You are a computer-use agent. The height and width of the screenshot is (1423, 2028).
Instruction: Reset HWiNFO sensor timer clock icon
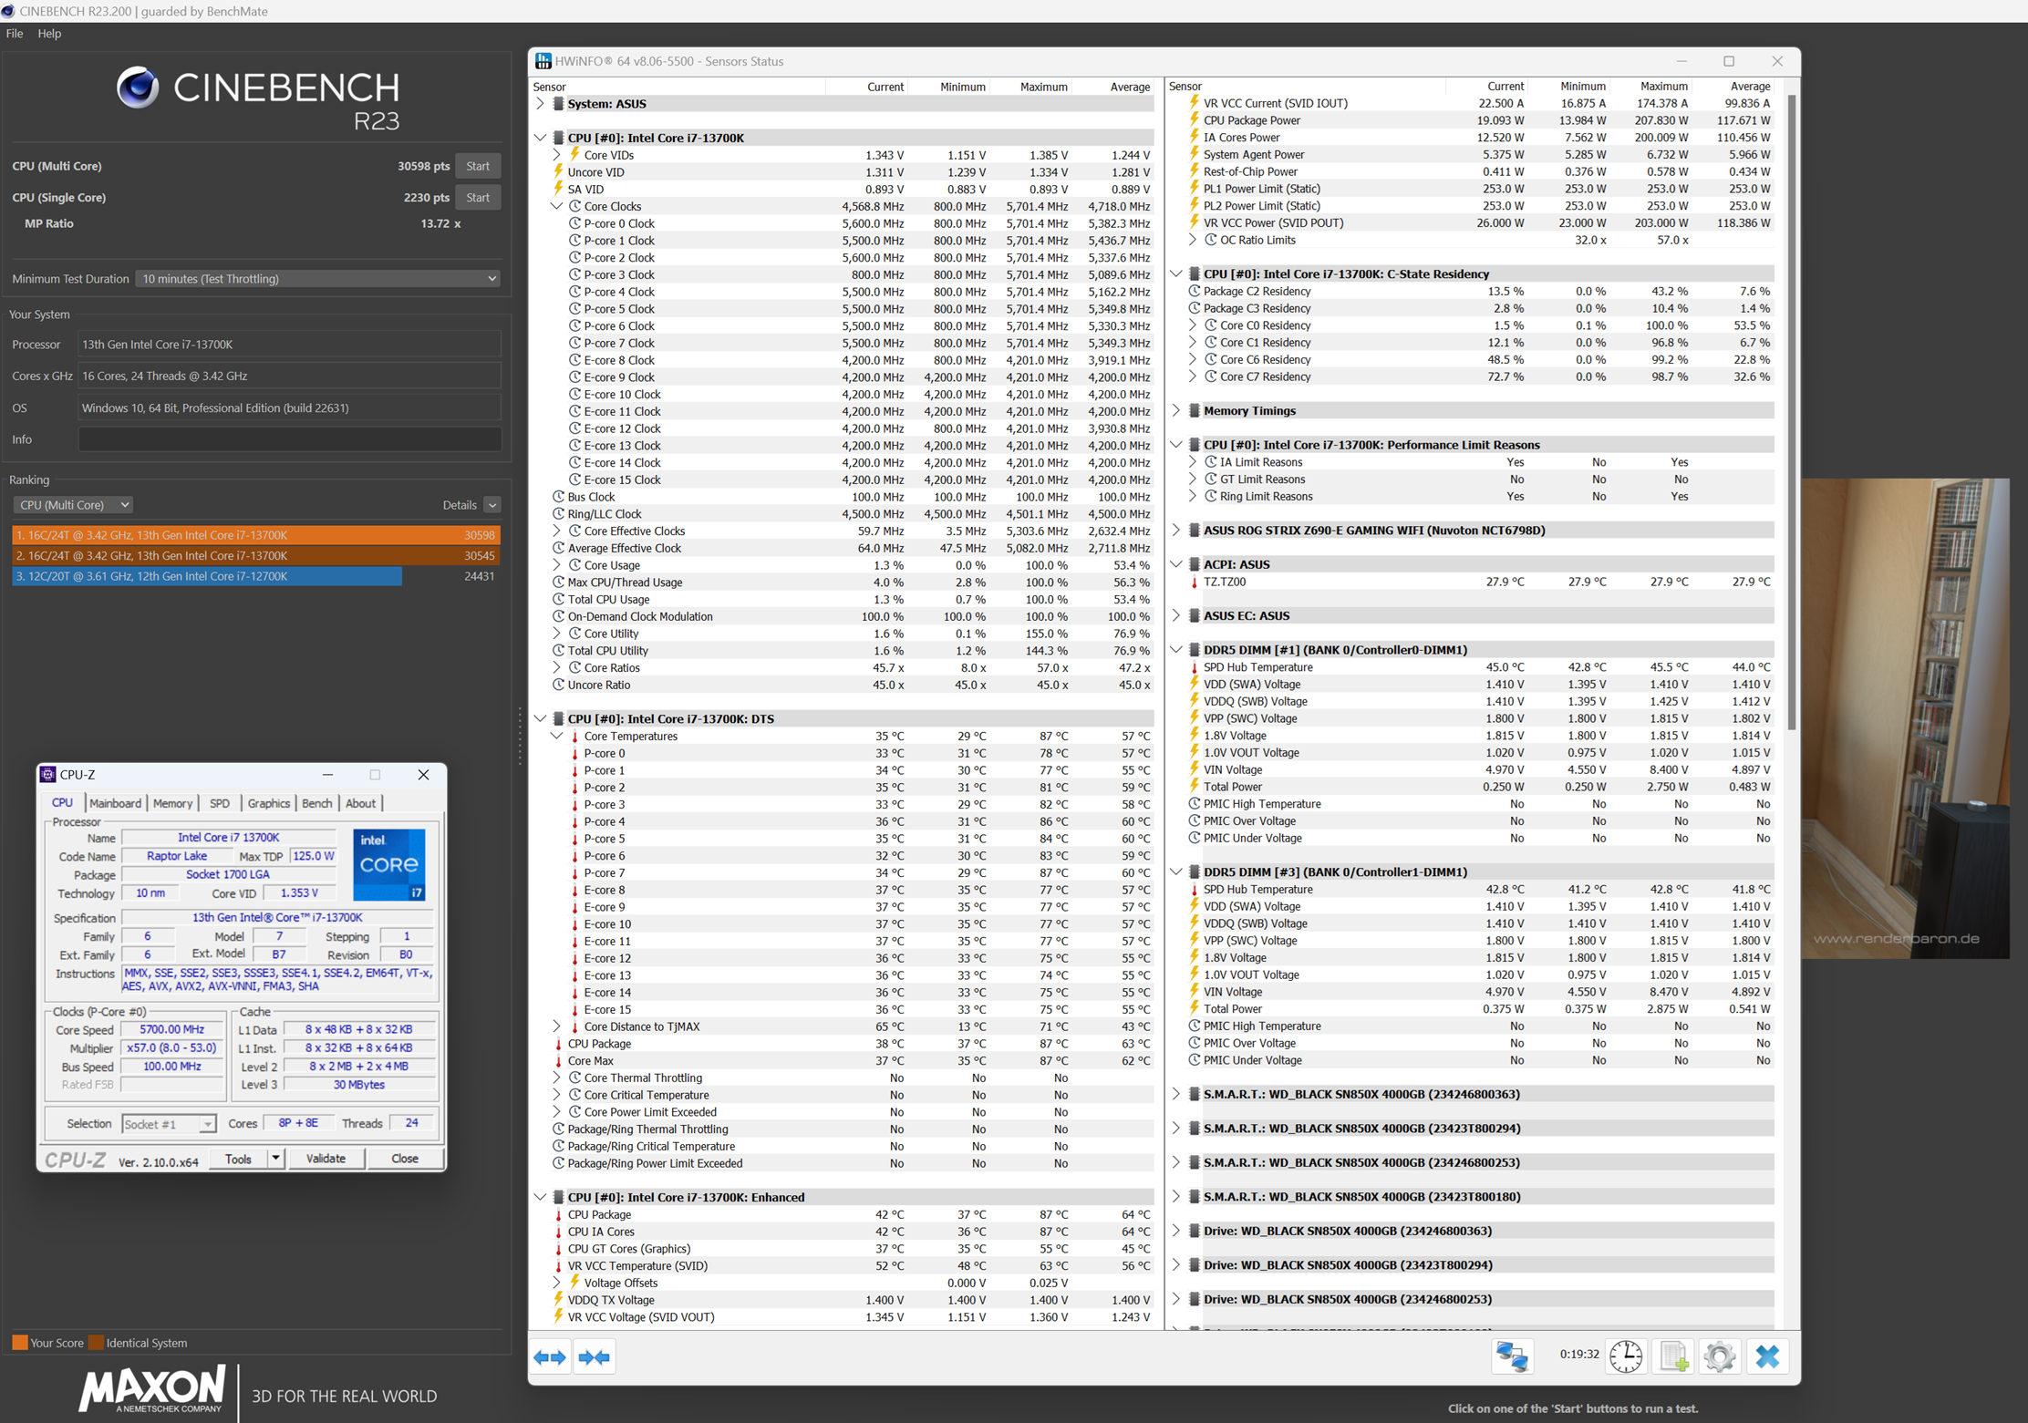point(1626,1356)
